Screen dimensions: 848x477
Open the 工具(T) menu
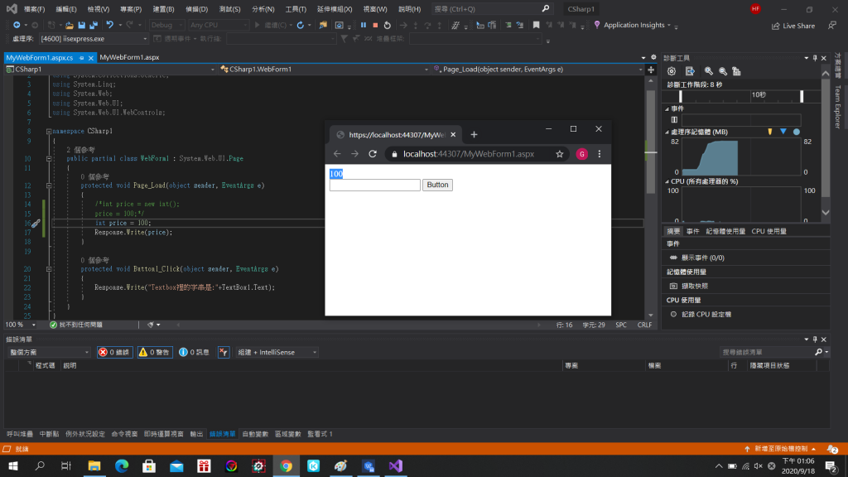(296, 9)
